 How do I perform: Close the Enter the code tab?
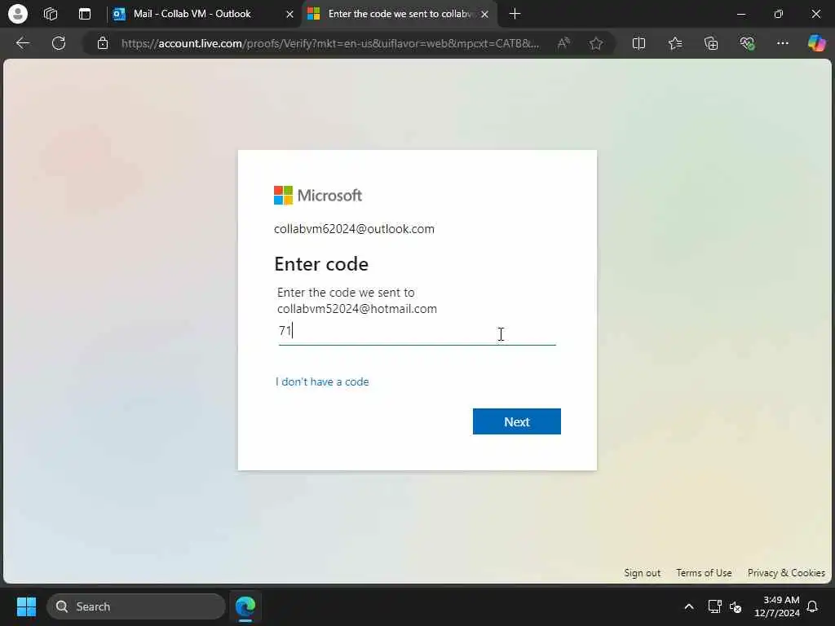pyautogui.click(x=484, y=15)
